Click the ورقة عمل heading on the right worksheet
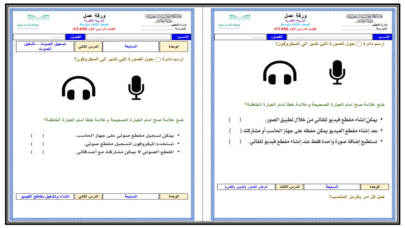The image size is (405, 228). point(295,16)
